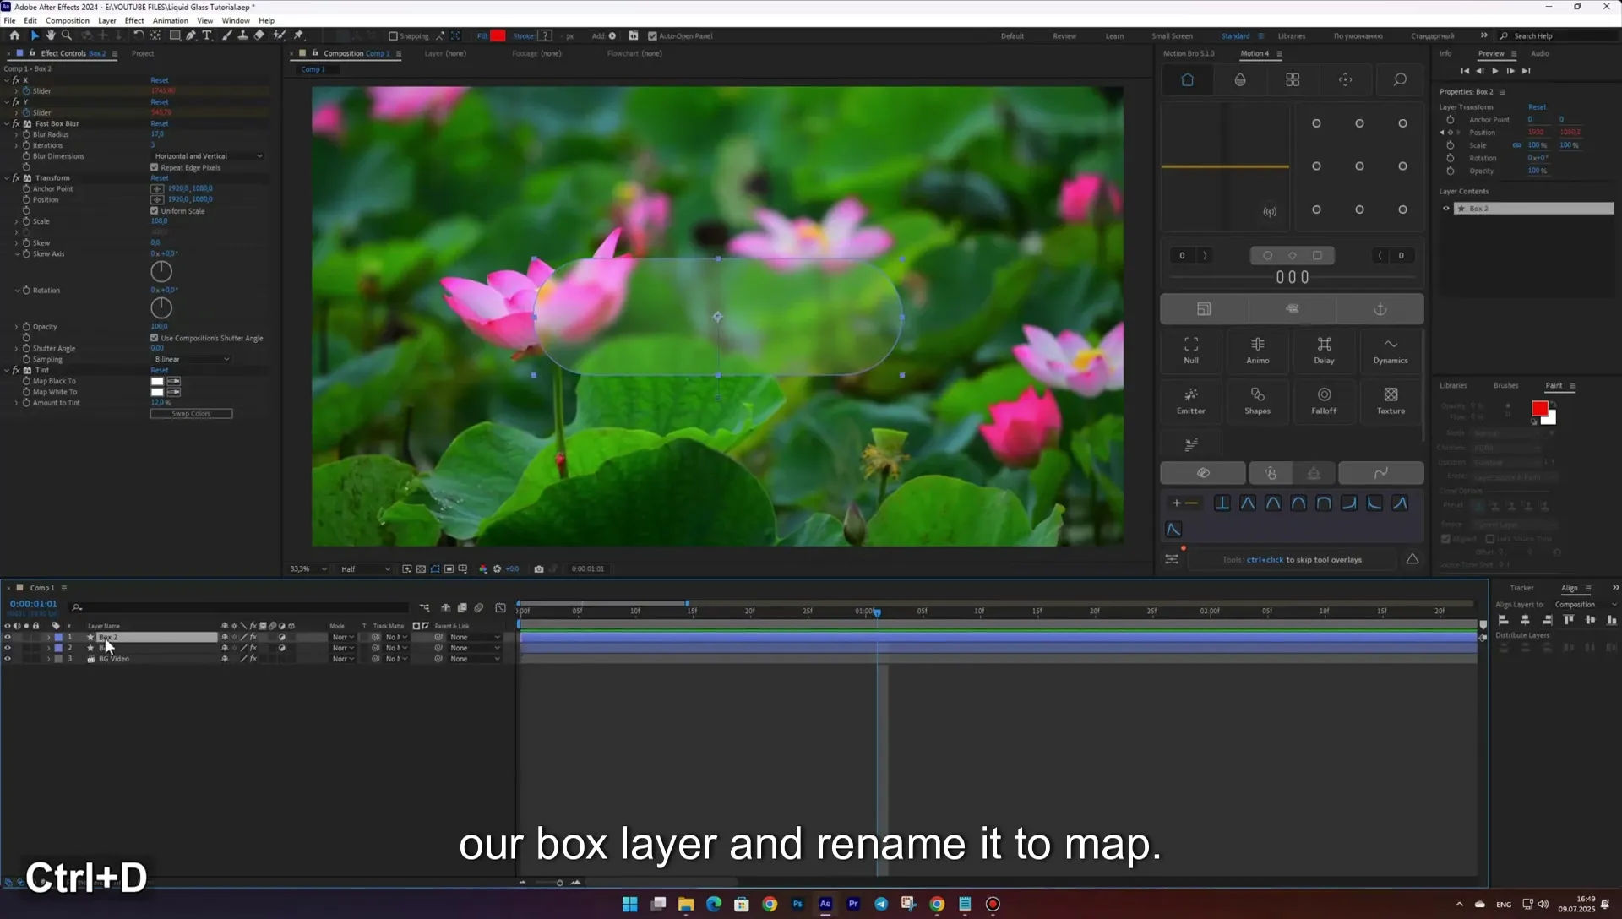
Task: Open the Motion 4 search icon
Action: 1400,79
